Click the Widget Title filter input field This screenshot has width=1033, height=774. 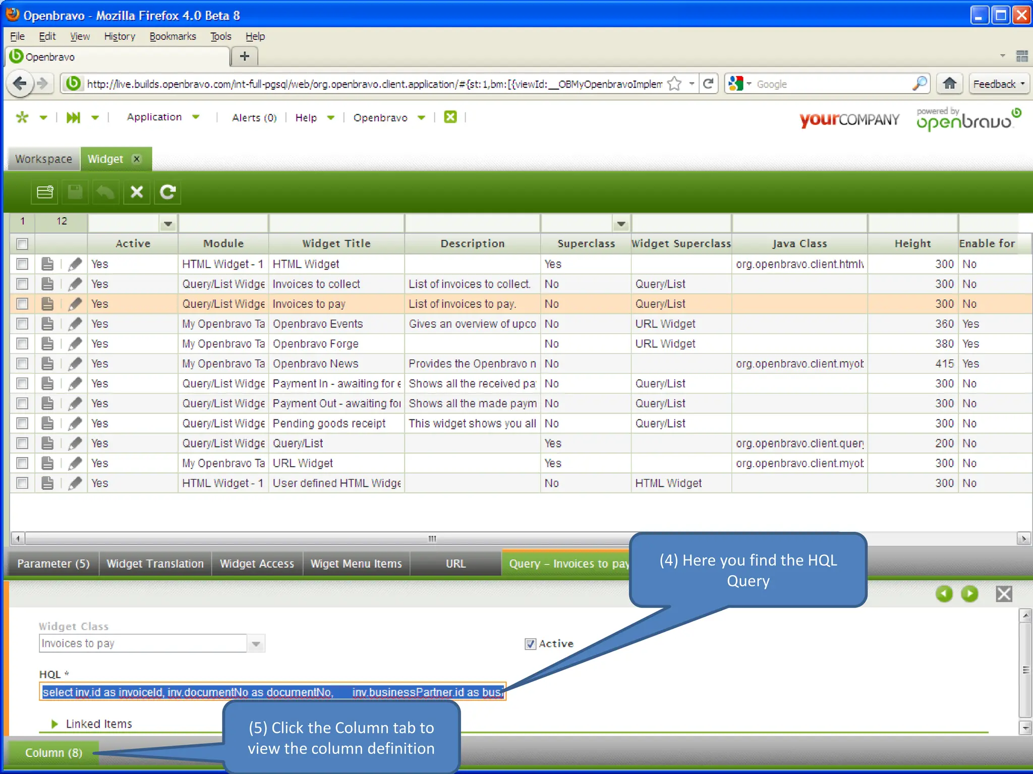coord(336,223)
